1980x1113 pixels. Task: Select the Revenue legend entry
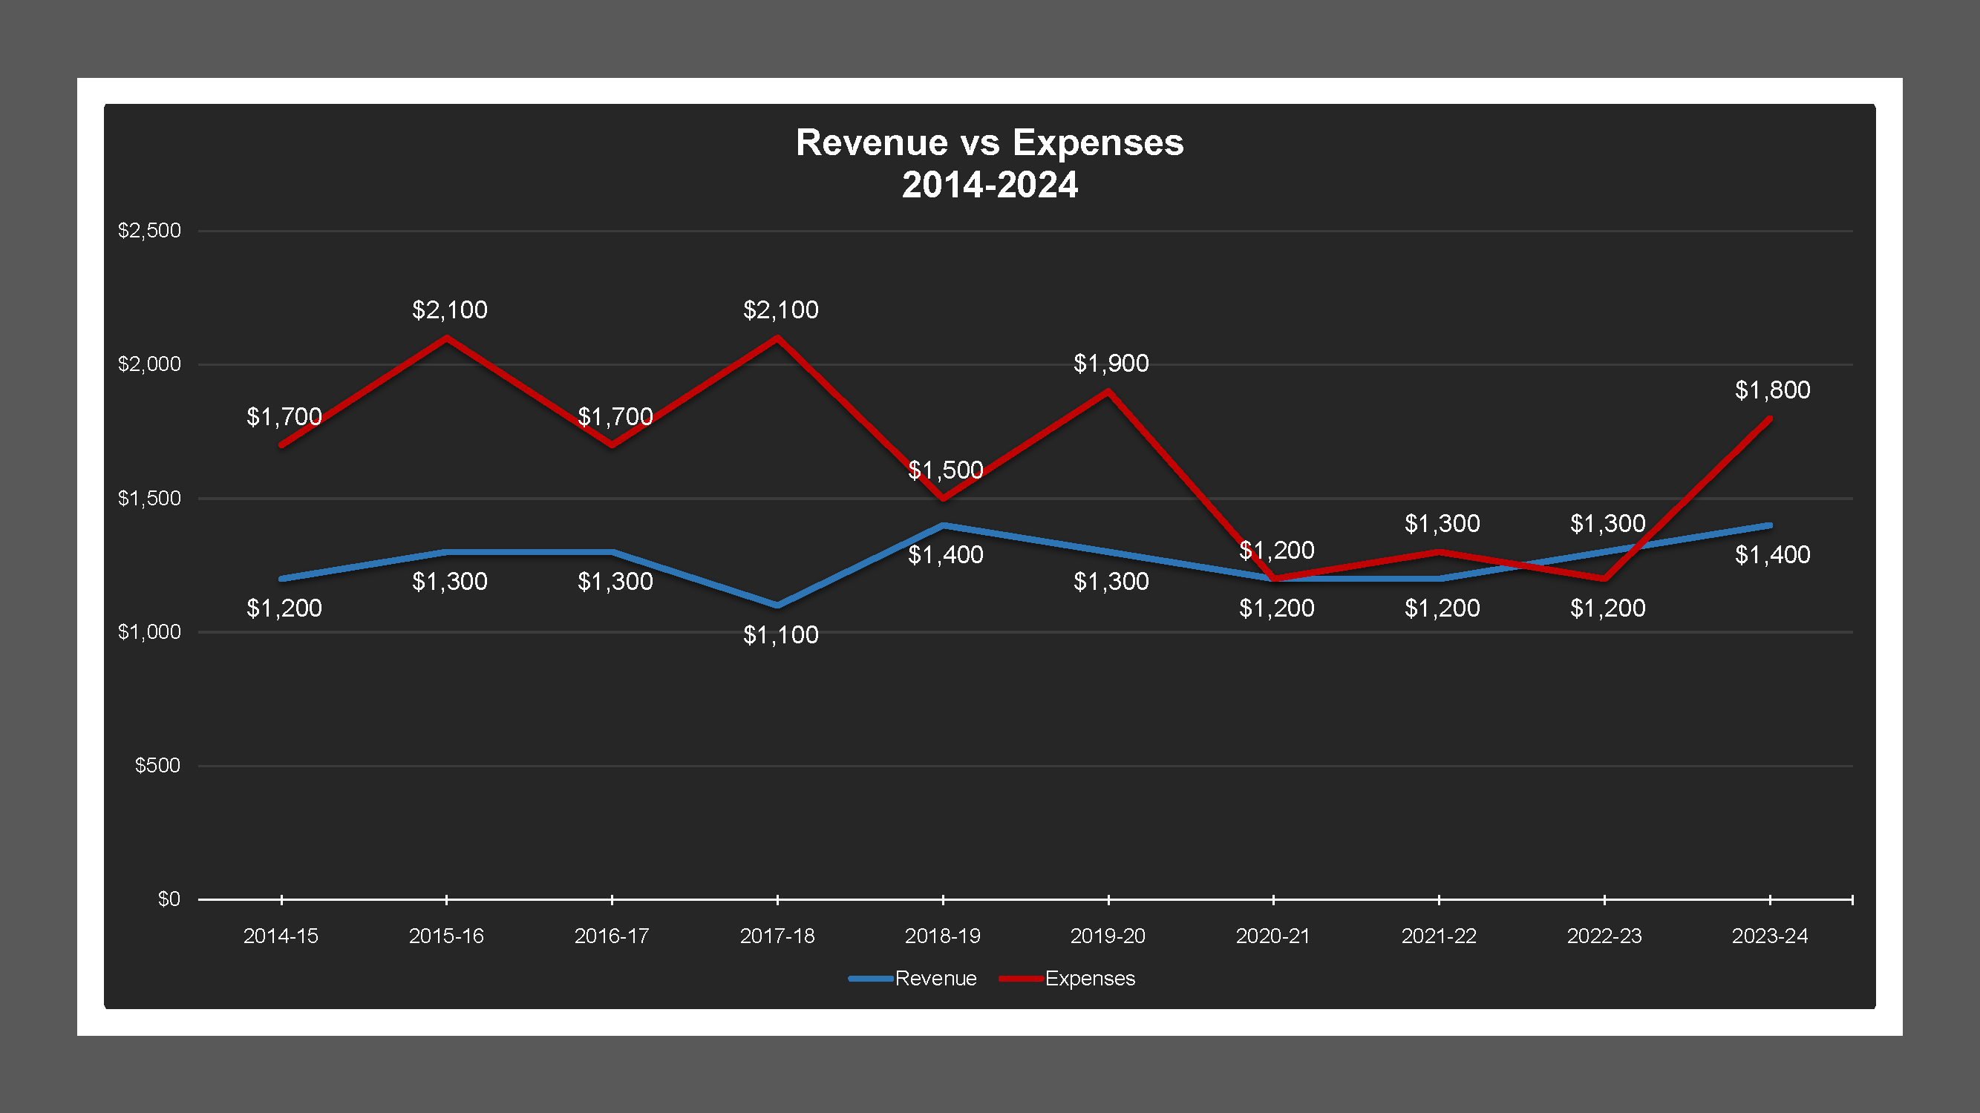(913, 979)
